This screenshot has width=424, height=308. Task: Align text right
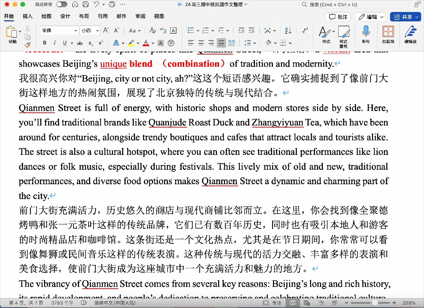pos(211,43)
